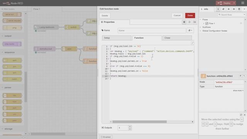Screen dimensions: 247x139
Task: Search for function node icon
Action: click(244, 76)
